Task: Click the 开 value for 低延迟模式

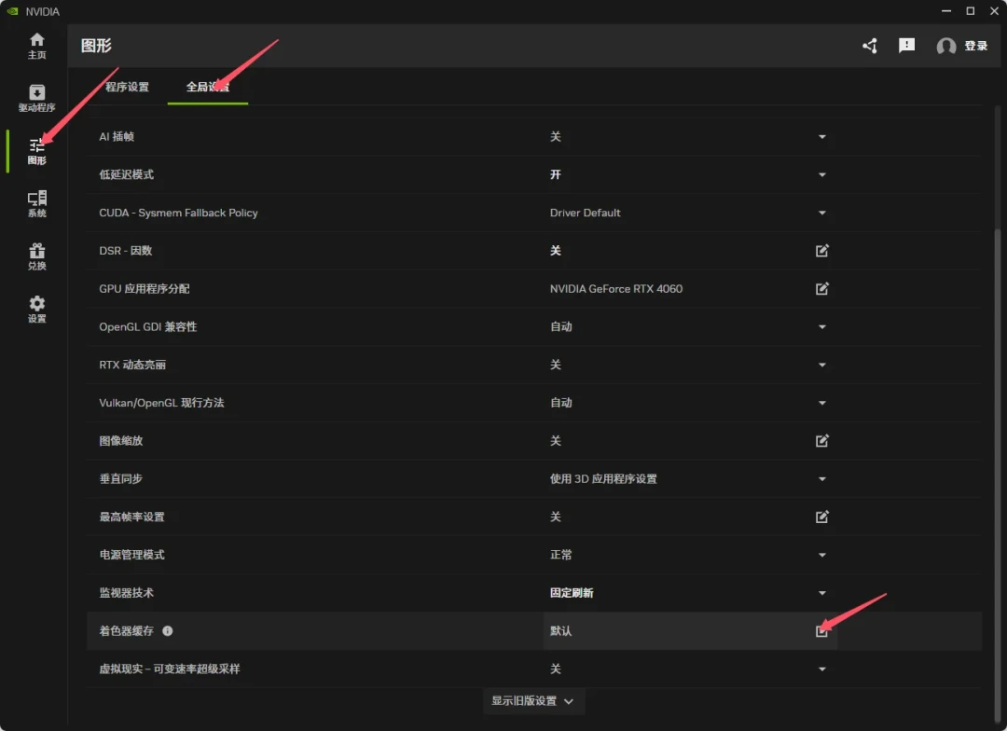Action: coord(556,174)
